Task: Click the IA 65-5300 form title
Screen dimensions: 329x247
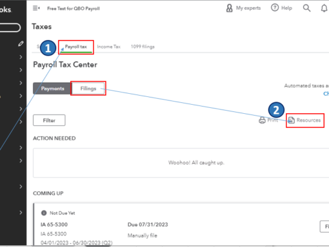Action: click(54, 224)
